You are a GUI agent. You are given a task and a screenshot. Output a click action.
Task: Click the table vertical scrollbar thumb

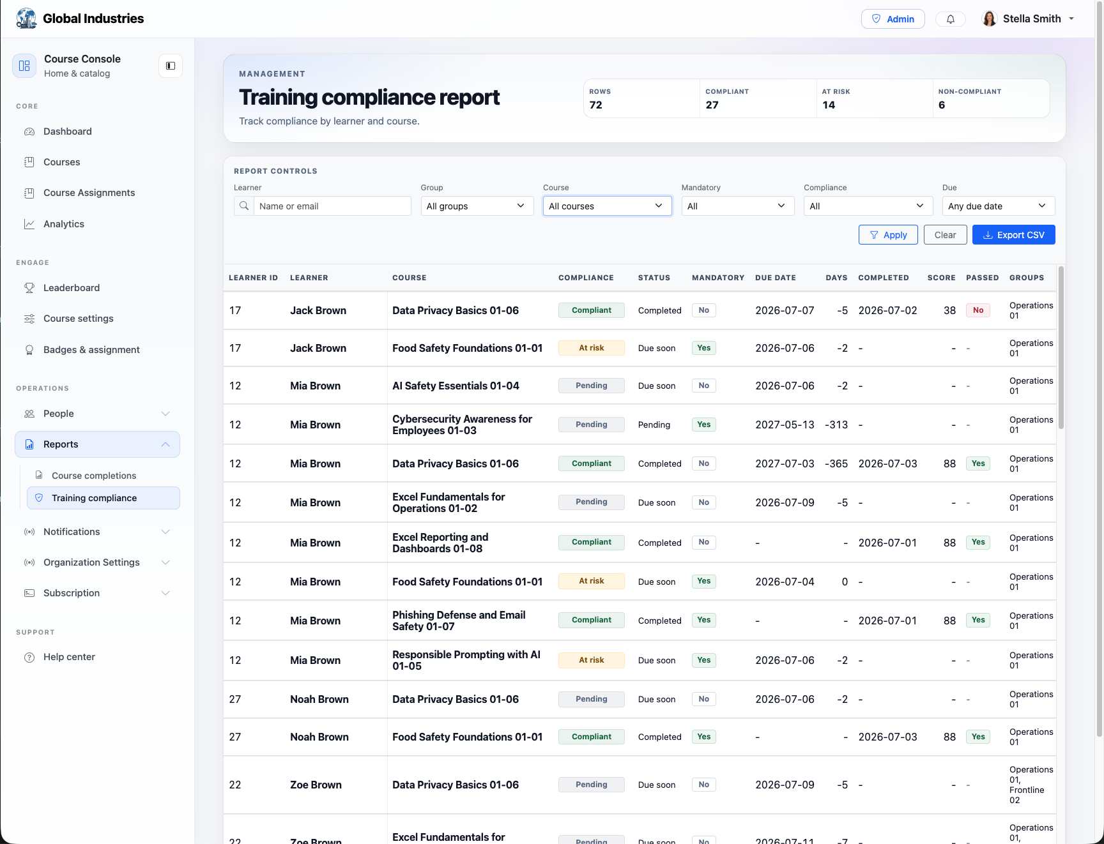(x=1061, y=348)
